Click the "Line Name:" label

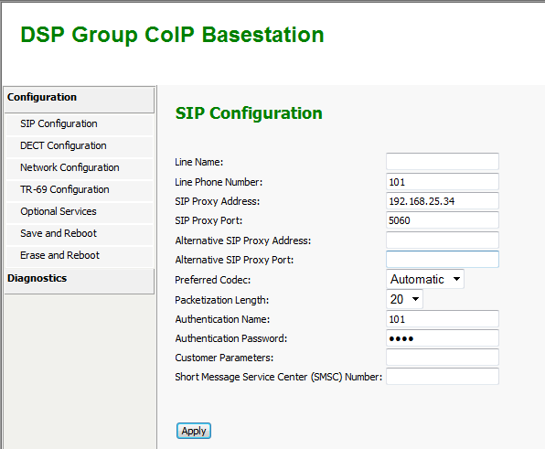(198, 162)
